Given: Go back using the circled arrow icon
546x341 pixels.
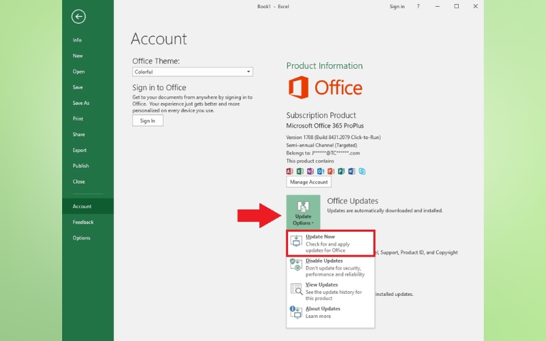Looking at the screenshot, I should point(78,16).
